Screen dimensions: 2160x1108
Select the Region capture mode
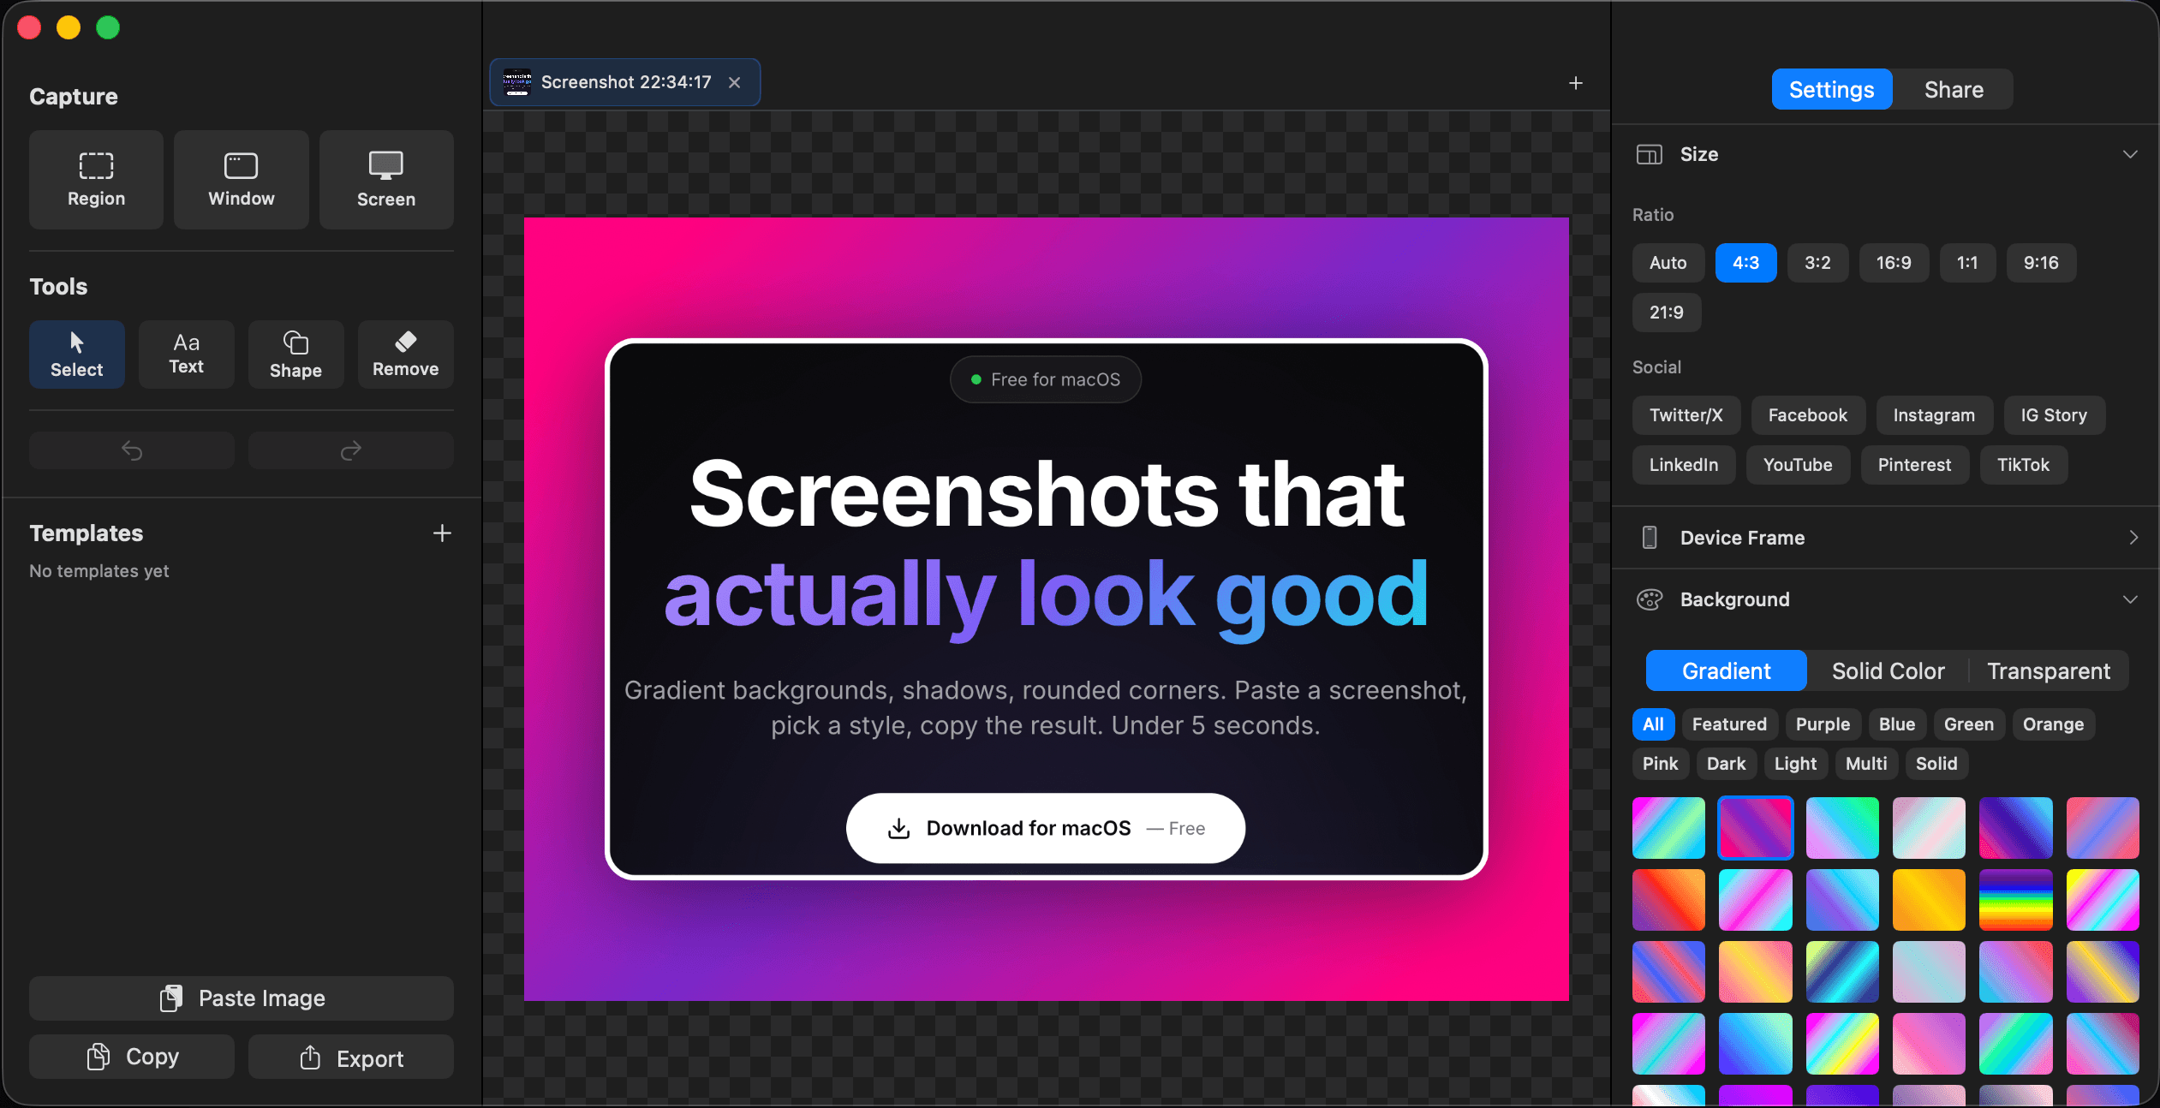pyautogui.click(x=95, y=179)
